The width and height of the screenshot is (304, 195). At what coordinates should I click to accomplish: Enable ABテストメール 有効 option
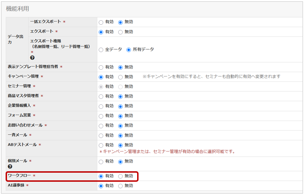point(101,145)
